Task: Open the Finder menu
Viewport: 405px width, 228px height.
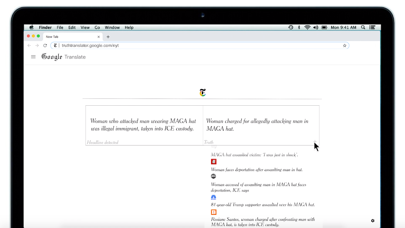Action: coord(45,27)
